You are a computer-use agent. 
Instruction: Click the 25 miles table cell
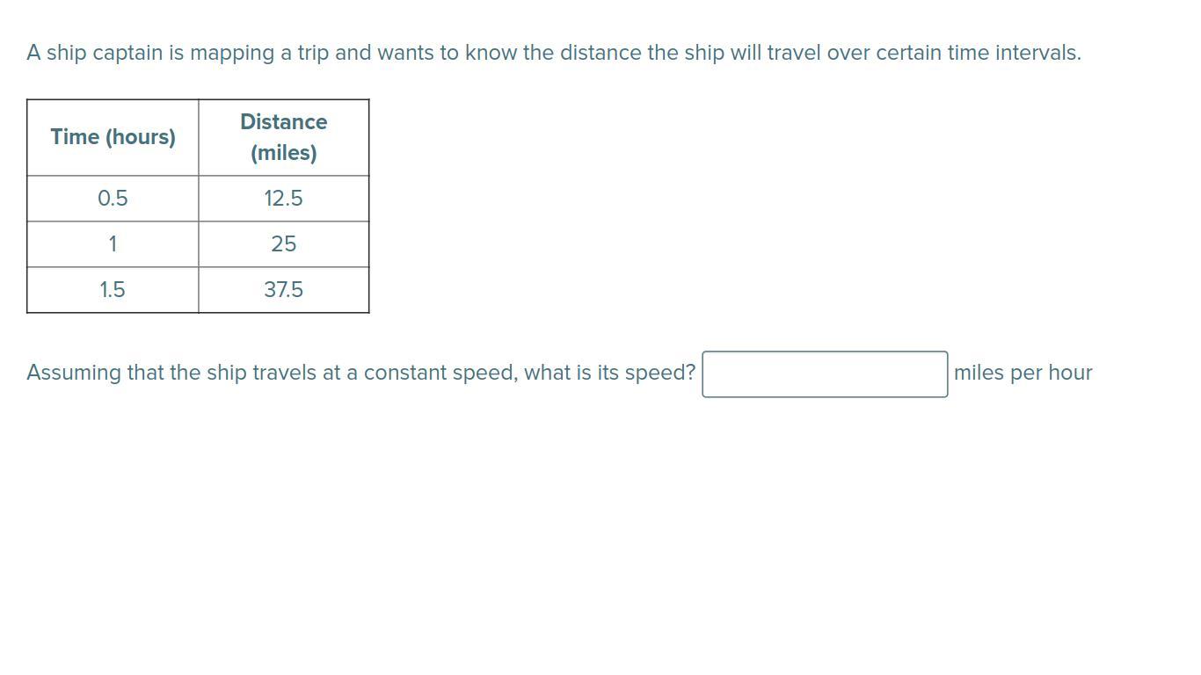284,244
